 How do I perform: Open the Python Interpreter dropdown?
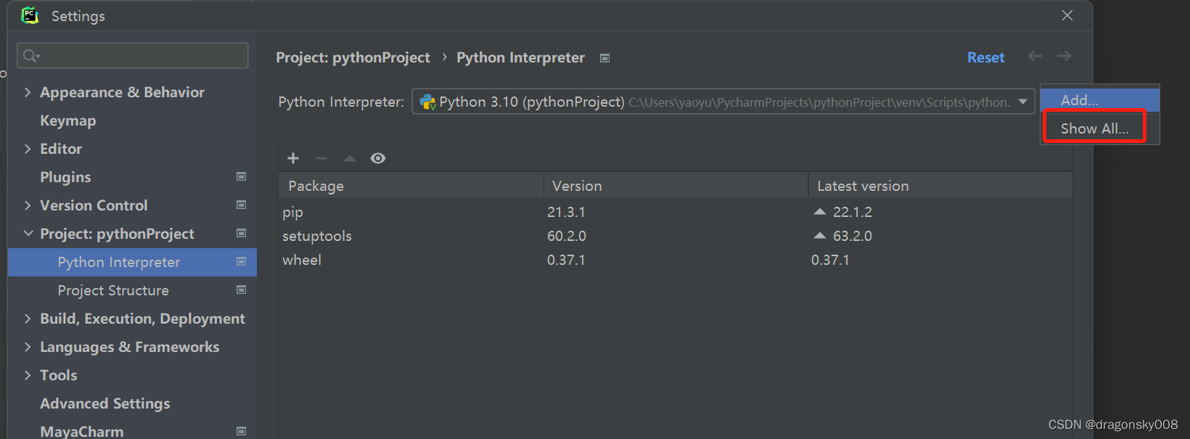point(1022,102)
